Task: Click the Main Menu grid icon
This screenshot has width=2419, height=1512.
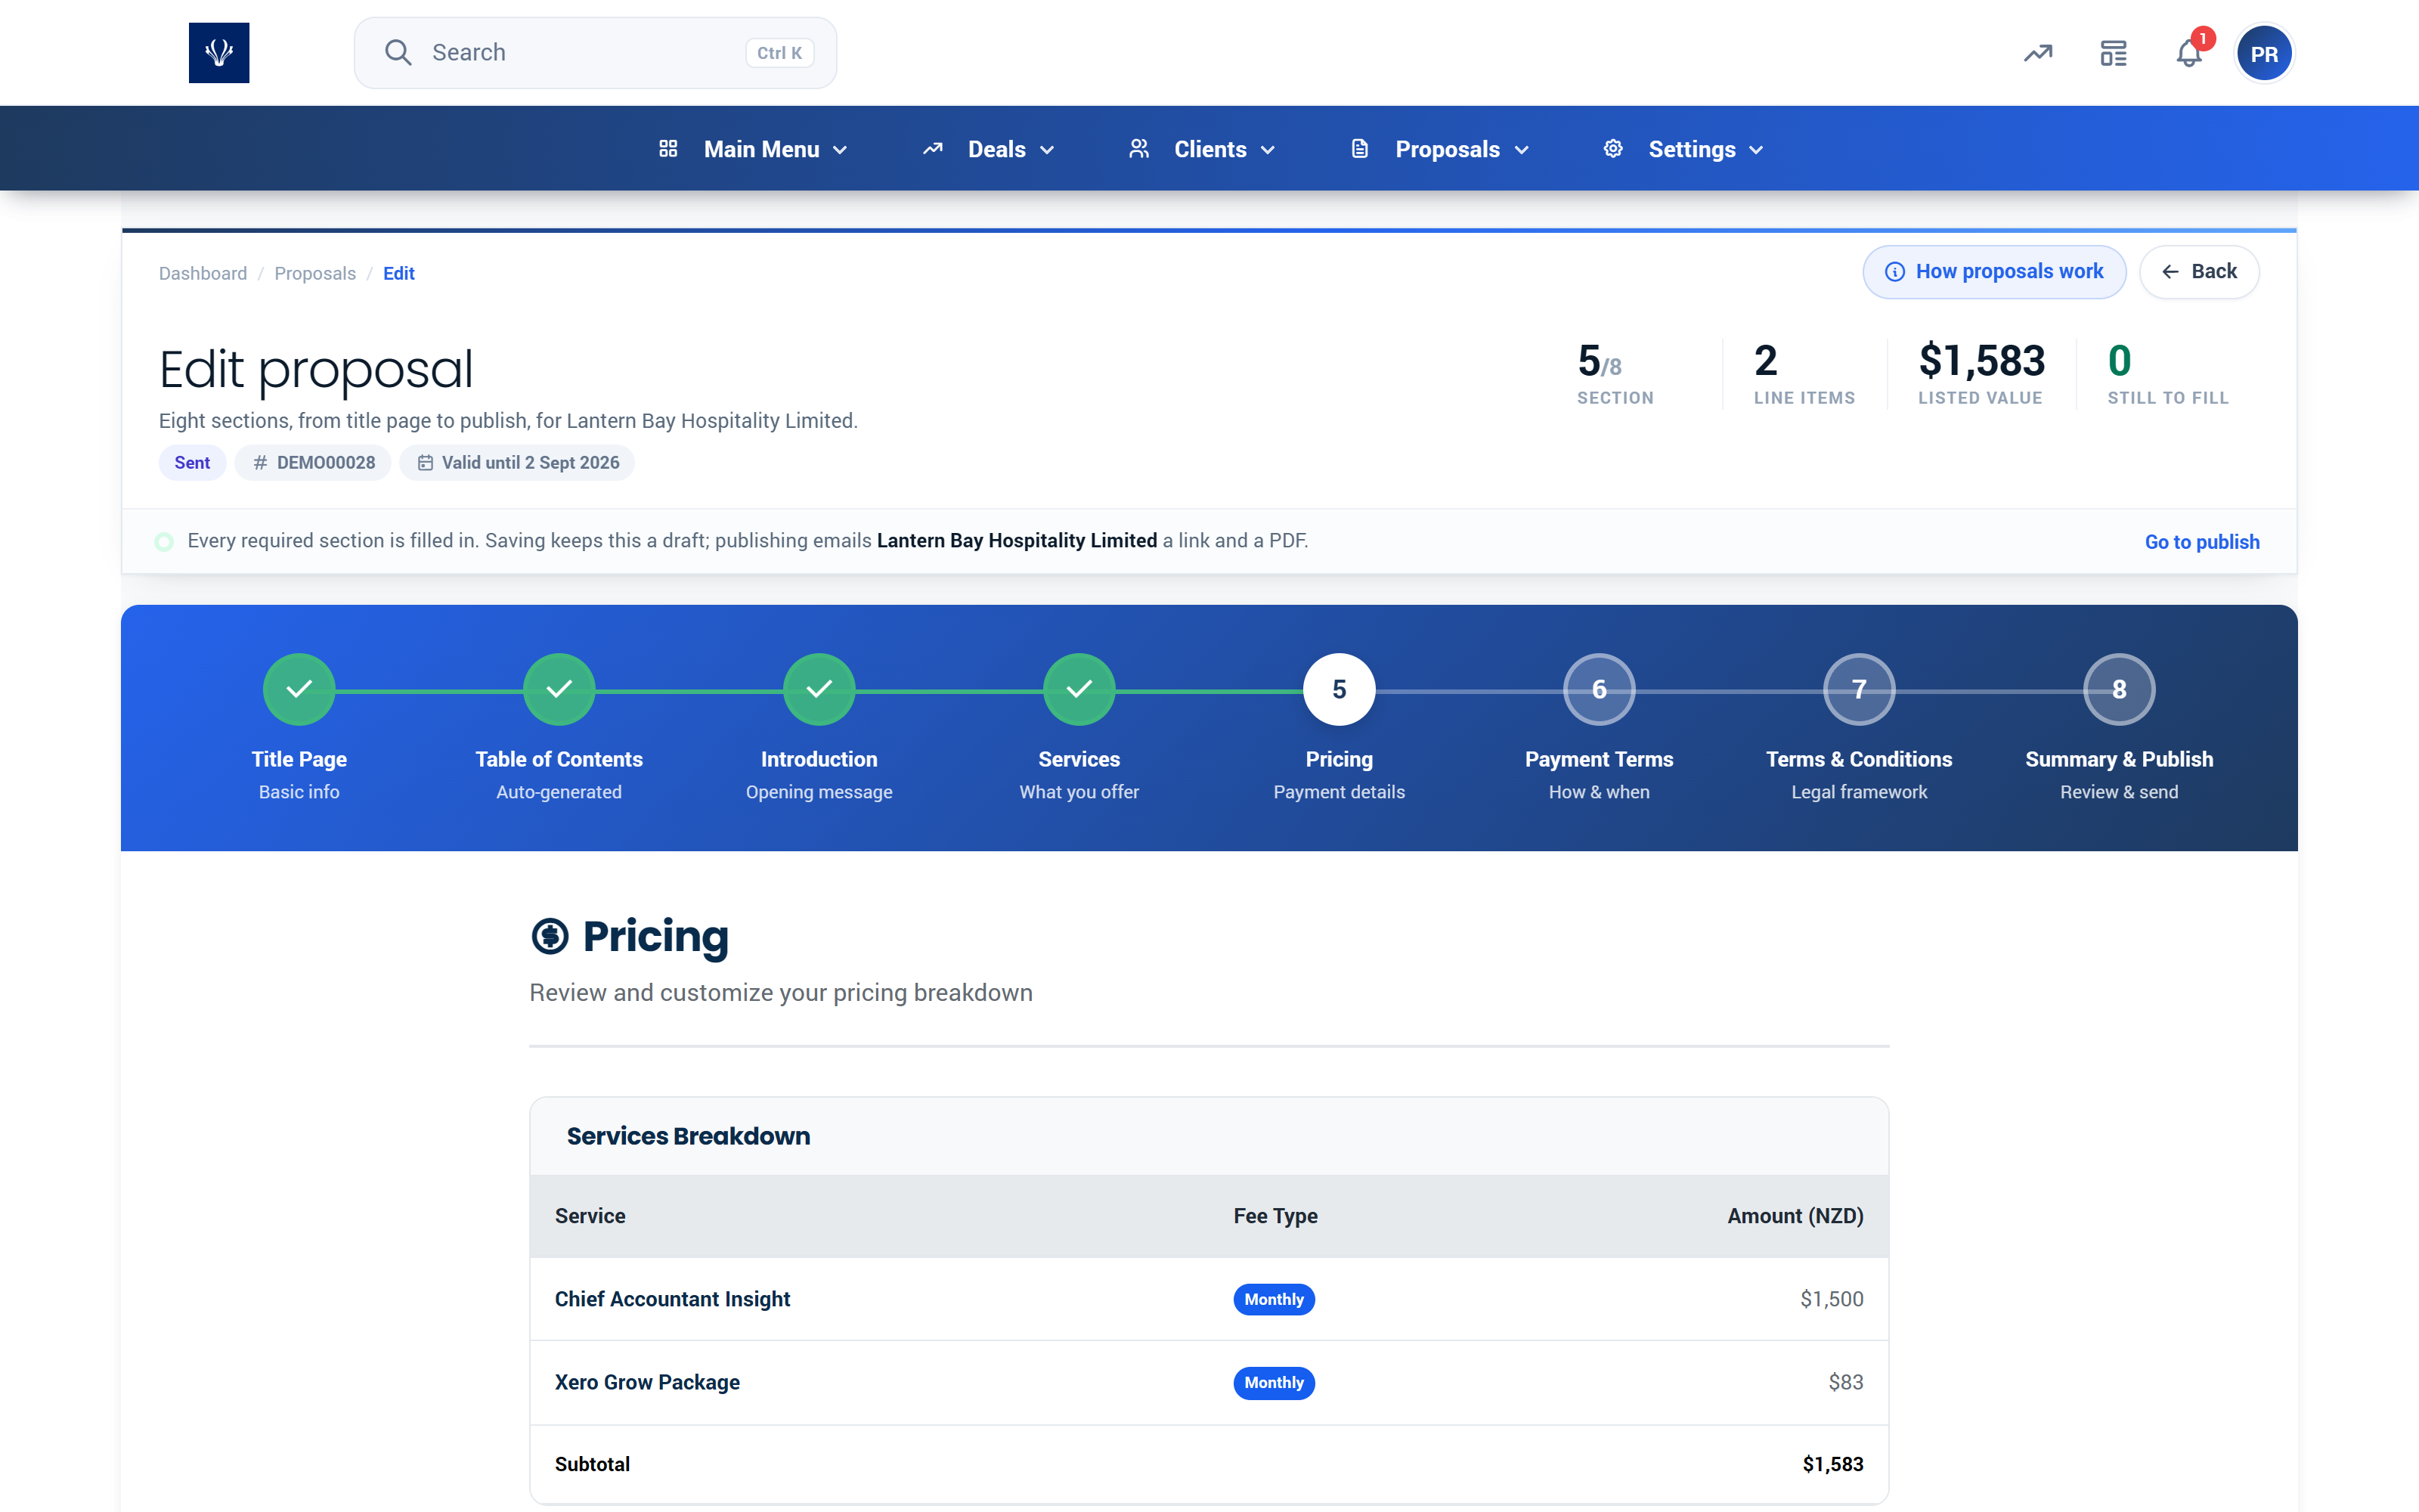Action: point(669,149)
